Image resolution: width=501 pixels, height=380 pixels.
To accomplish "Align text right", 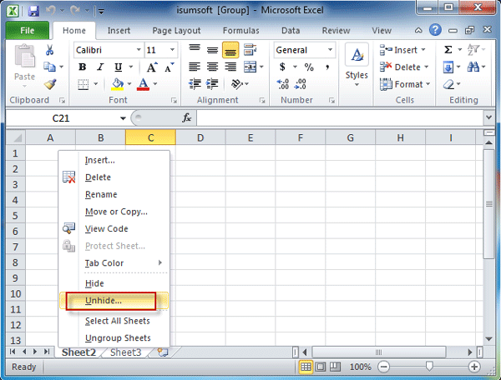I will tap(230, 67).
